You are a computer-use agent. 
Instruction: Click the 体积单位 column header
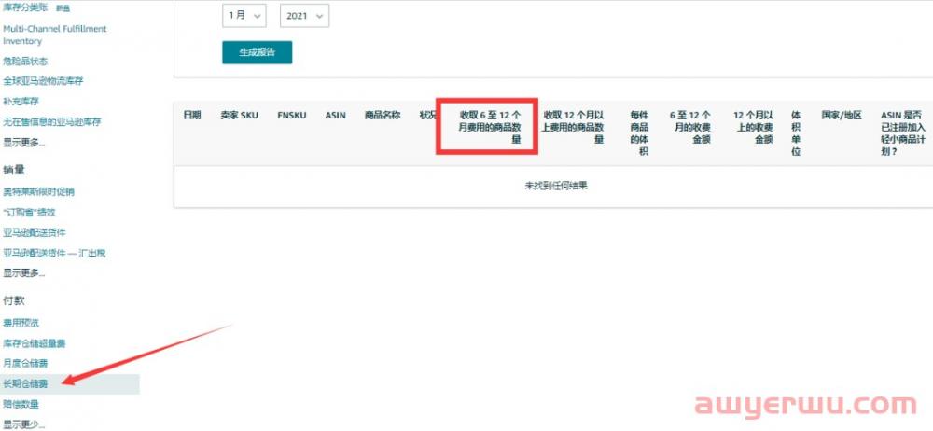(x=796, y=132)
